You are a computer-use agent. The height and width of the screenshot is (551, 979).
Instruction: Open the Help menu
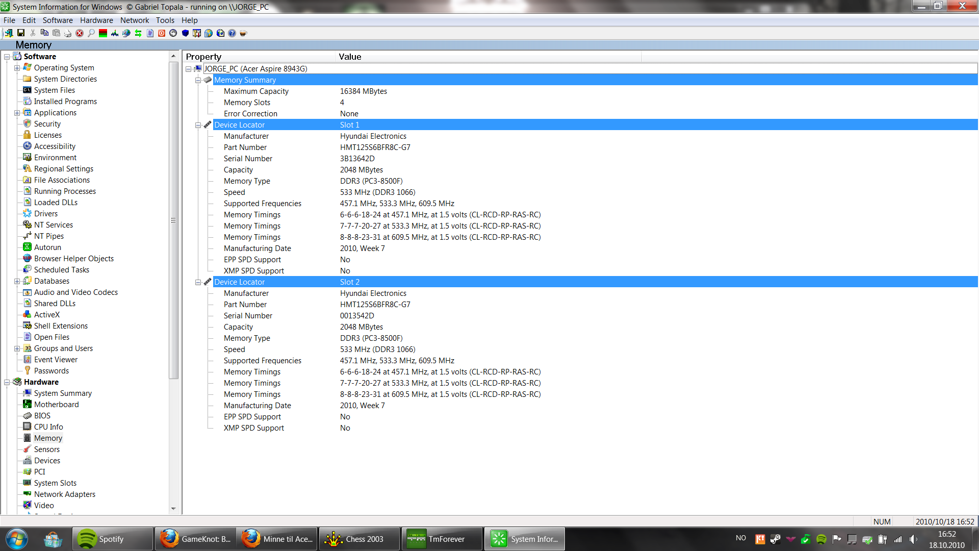[189, 20]
